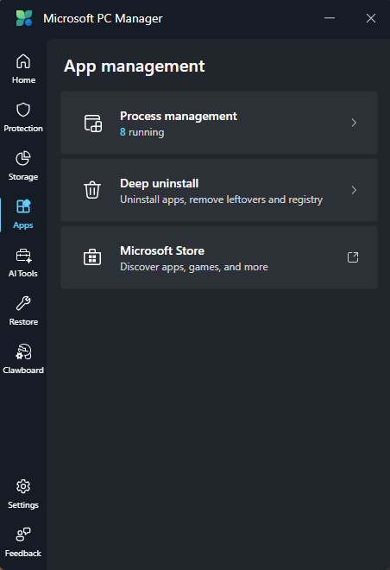The height and width of the screenshot is (570, 390).
Task: Click the Microsoft Store bag icon
Action: [92, 257]
